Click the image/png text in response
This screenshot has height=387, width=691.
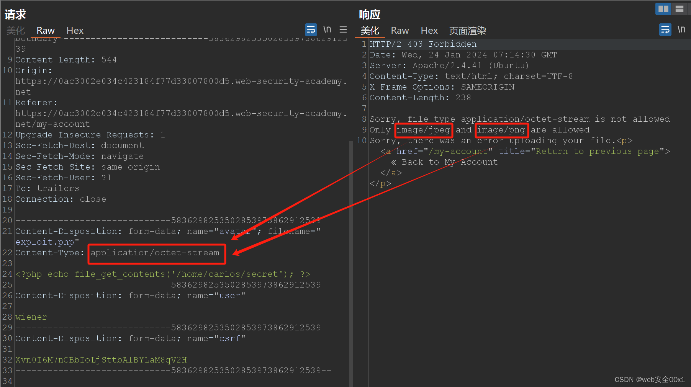[x=501, y=130]
